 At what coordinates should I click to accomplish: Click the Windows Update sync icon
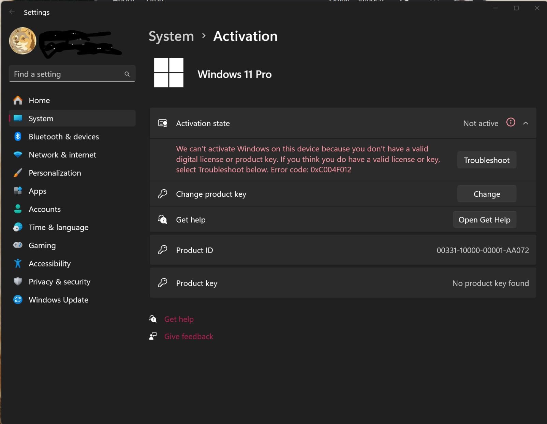click(18, 299)
